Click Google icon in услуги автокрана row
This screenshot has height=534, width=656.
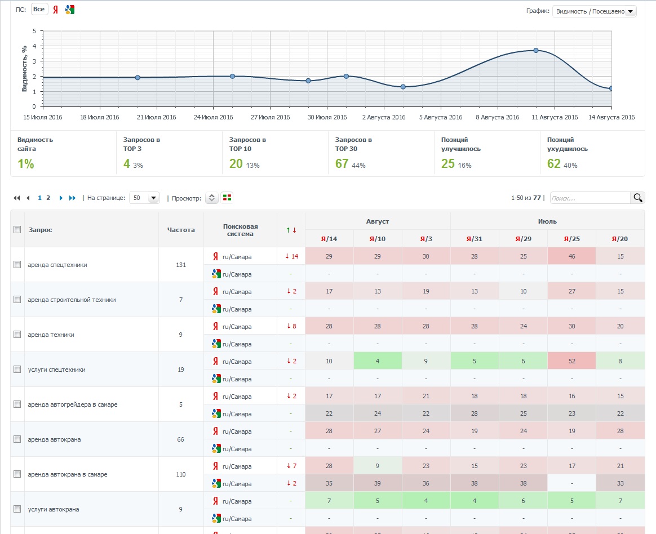tap(216, 519)
